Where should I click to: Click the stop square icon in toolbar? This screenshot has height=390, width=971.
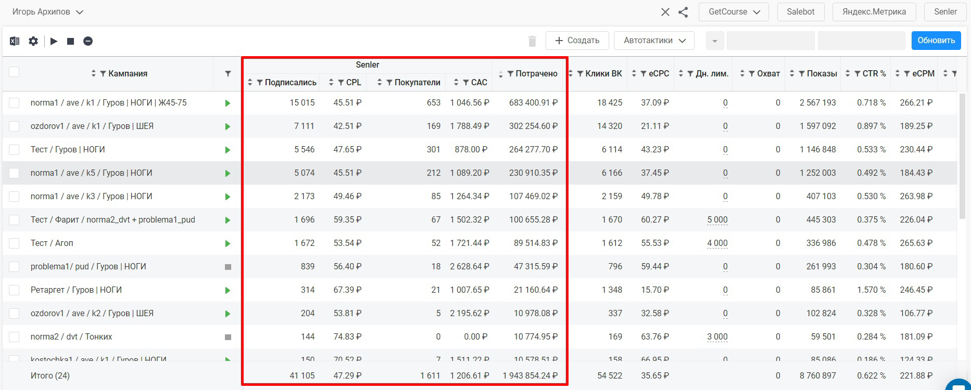[x=71, y=41]
